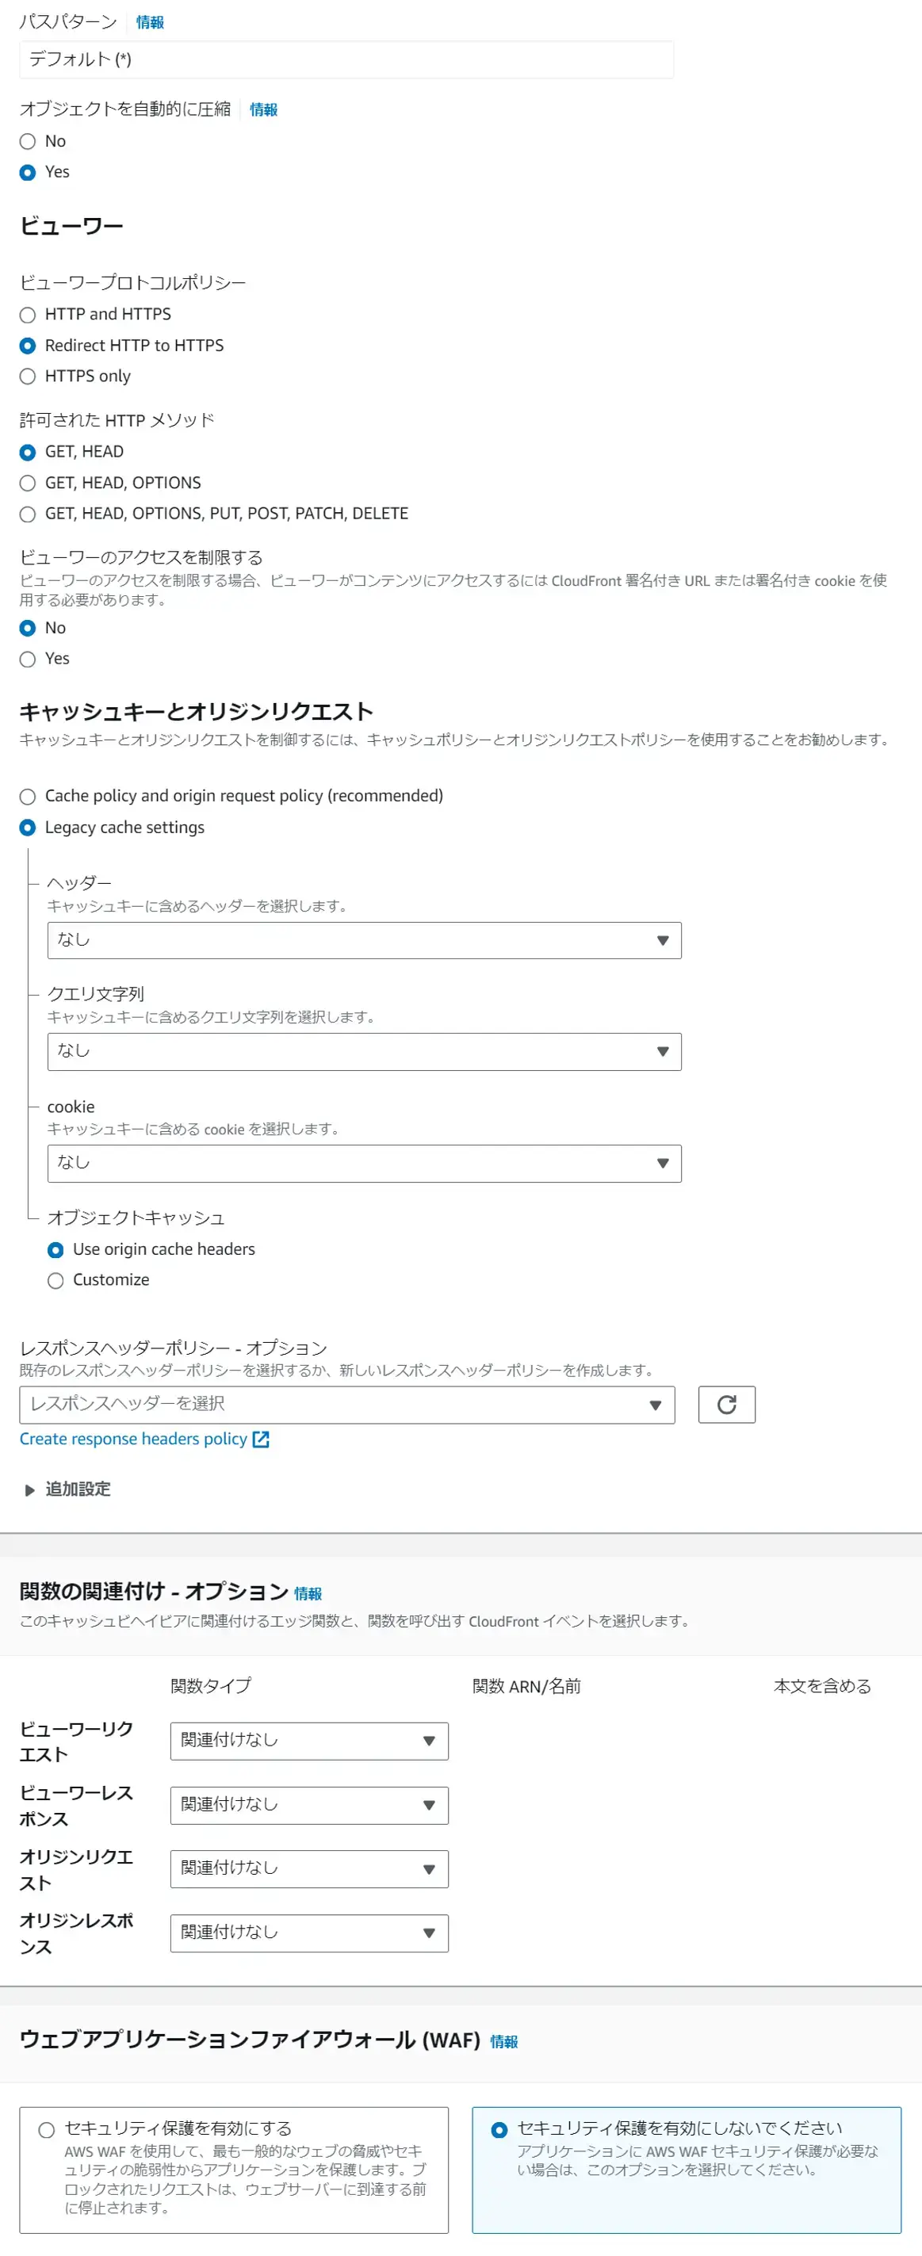
Task: Select No for auto-compress objects
Action: (28, 141)
